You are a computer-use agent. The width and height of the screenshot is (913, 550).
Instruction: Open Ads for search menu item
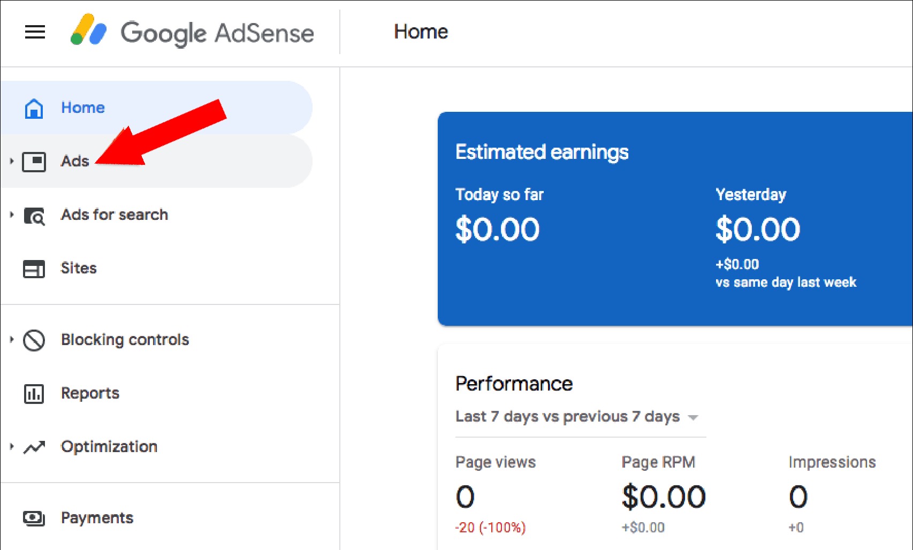(x=156, y=215)
